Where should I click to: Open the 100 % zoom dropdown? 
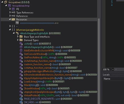[113, 69]
